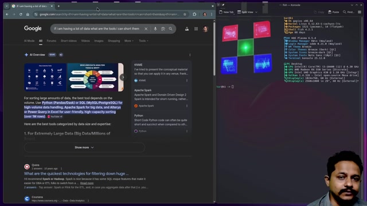Open the 2 answers link under Quora

[30, 187]
